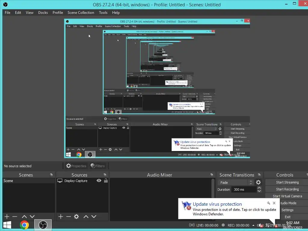Open Google Chrome from taskbar
308x231 pixels.
[24, 225]
